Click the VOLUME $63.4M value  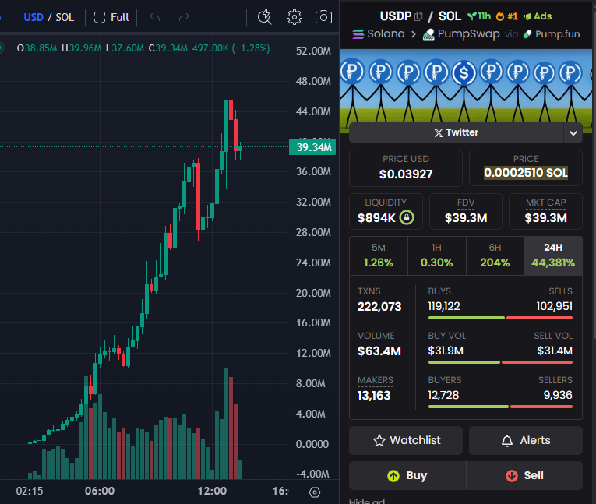tap(379, 351)
